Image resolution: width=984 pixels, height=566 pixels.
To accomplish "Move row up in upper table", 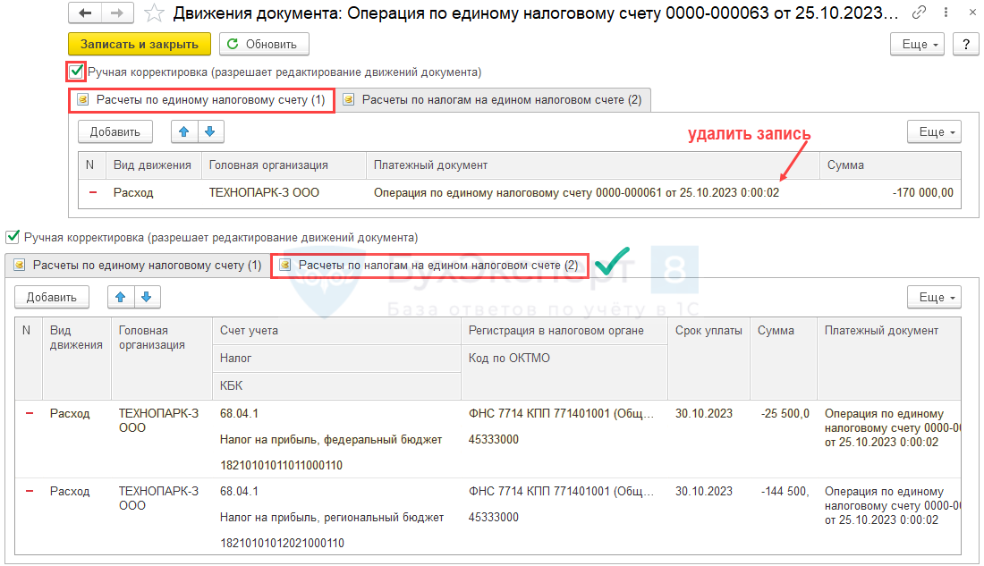I will click(x=185, y=131).
